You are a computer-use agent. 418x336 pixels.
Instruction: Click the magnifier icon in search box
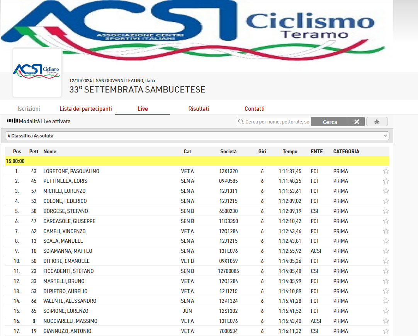[x=241, y=122]
